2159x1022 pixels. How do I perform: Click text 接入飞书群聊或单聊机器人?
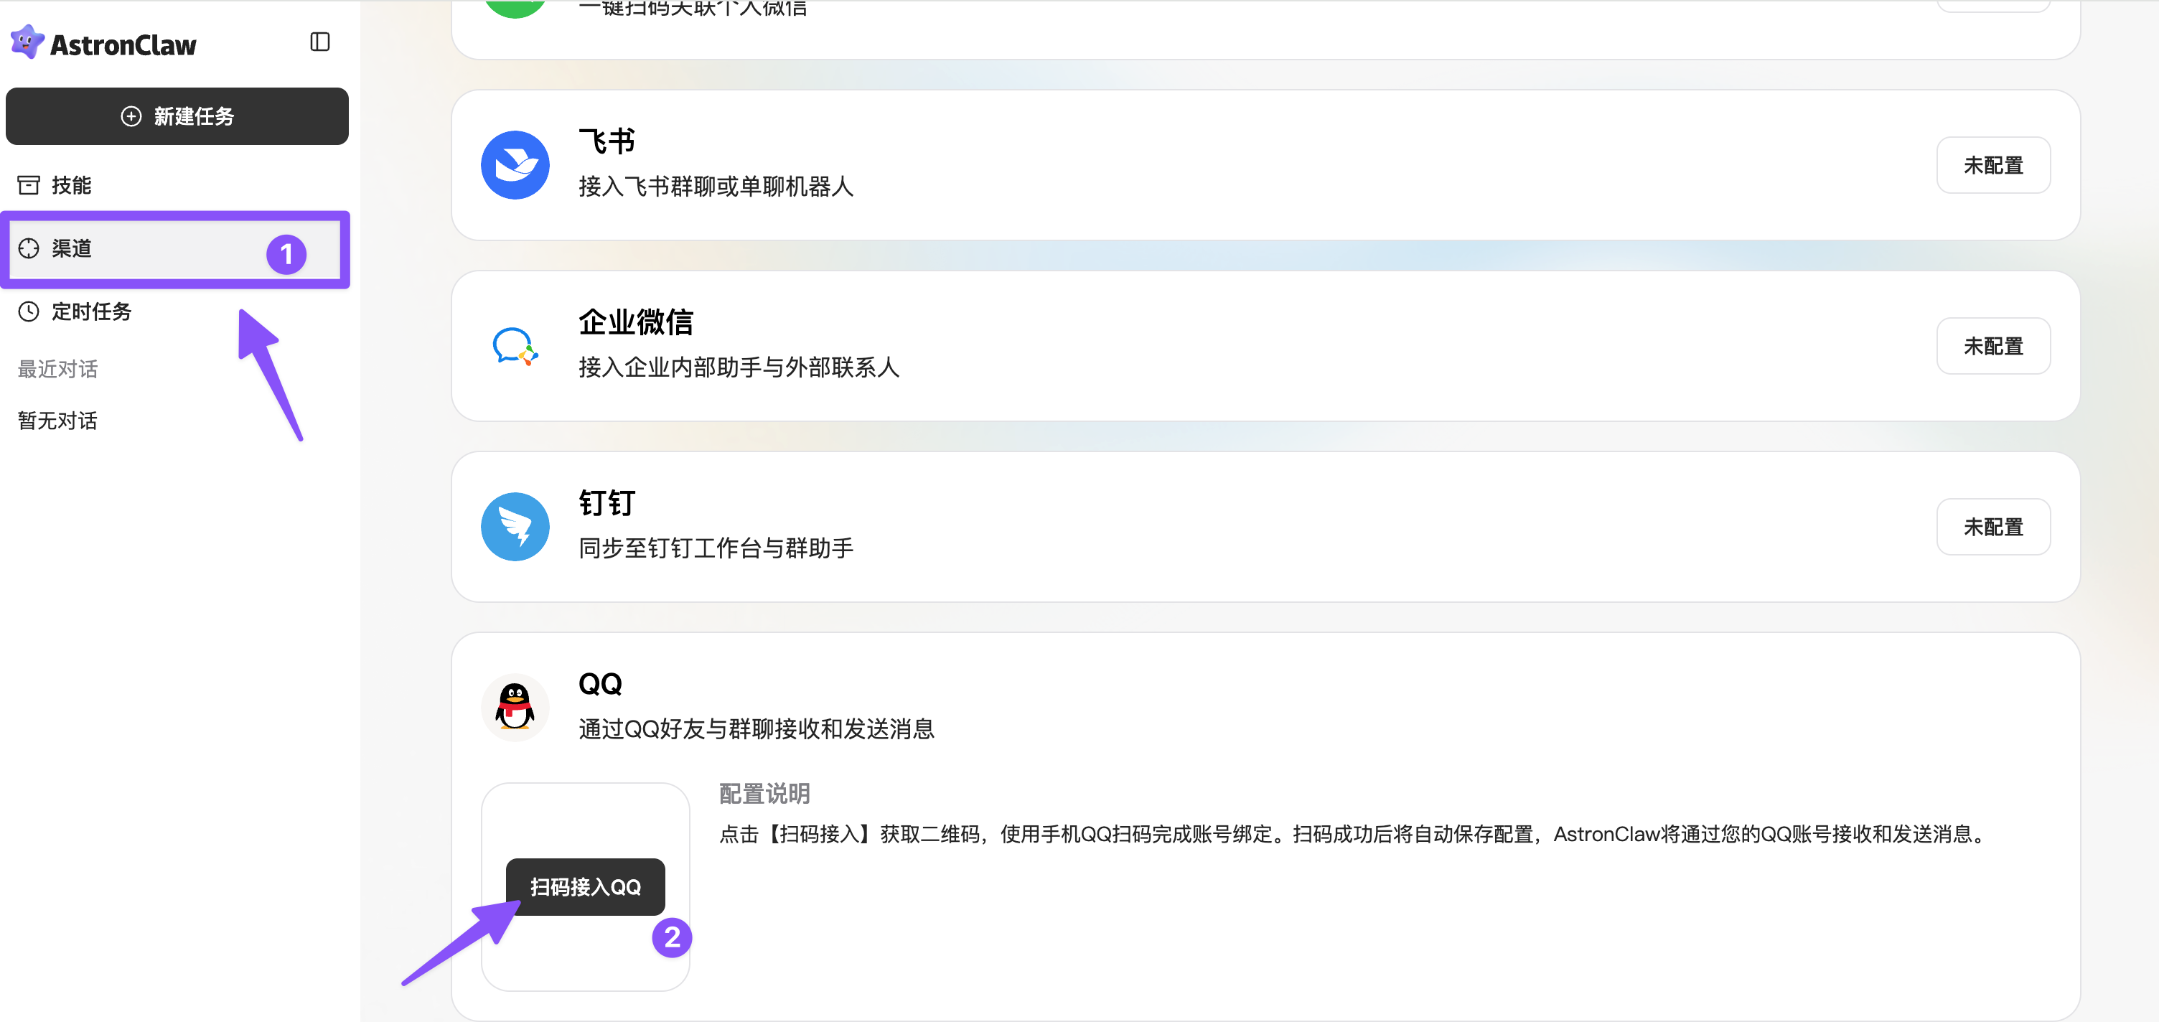click(x=716, y=186)
